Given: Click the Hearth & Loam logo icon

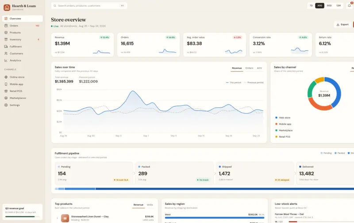Looking at the screenshot, I should point(7,8).
